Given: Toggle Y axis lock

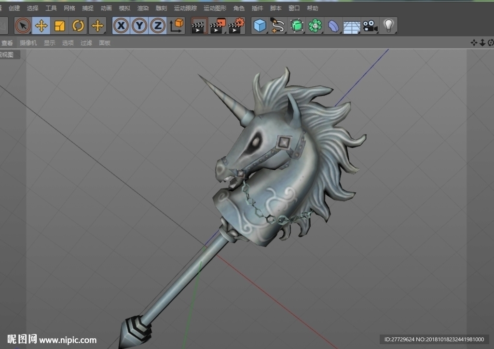Looking at the screenshot, I should (x=139, y=26).
